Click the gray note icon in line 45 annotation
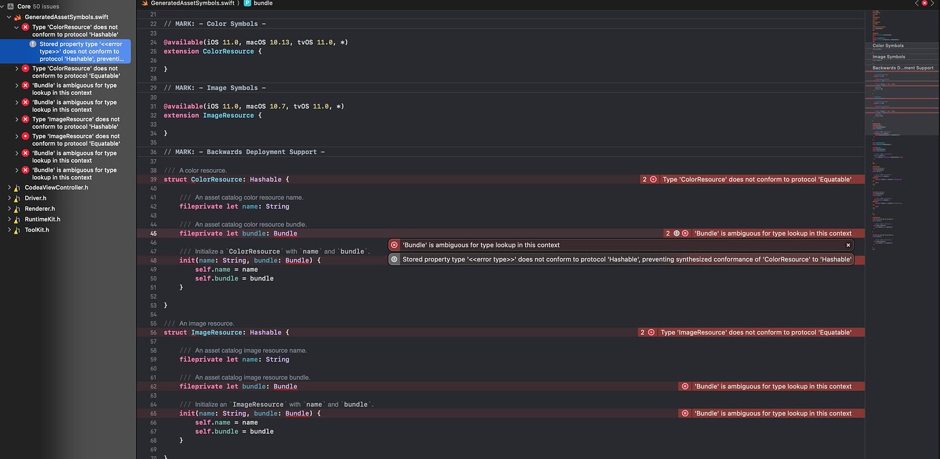Screen dimensions: 940x459 (x=676, y=233)
